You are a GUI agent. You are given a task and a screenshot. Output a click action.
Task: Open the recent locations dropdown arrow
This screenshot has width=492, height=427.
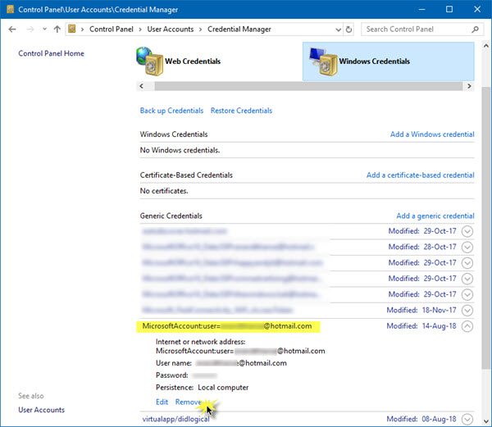click(44, 30)
